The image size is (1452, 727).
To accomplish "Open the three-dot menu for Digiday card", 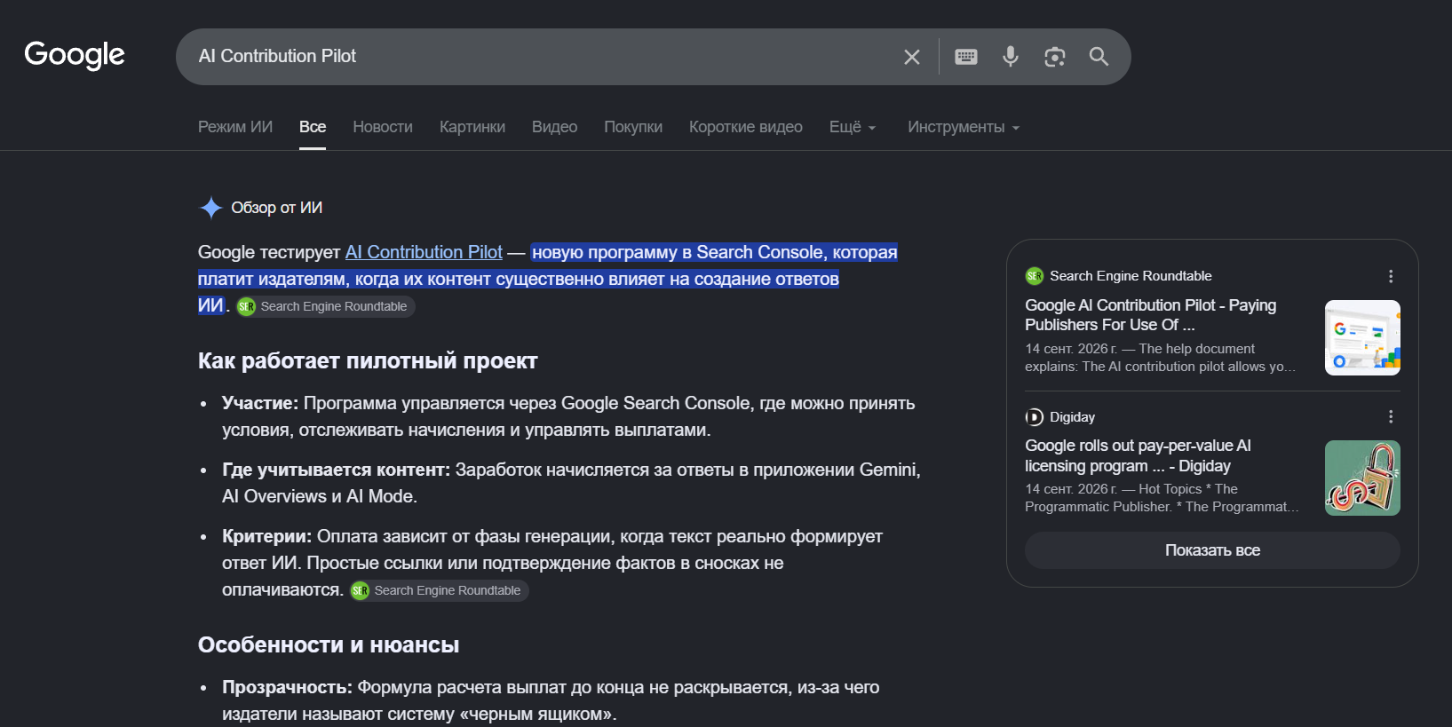I will point(1391,417).
